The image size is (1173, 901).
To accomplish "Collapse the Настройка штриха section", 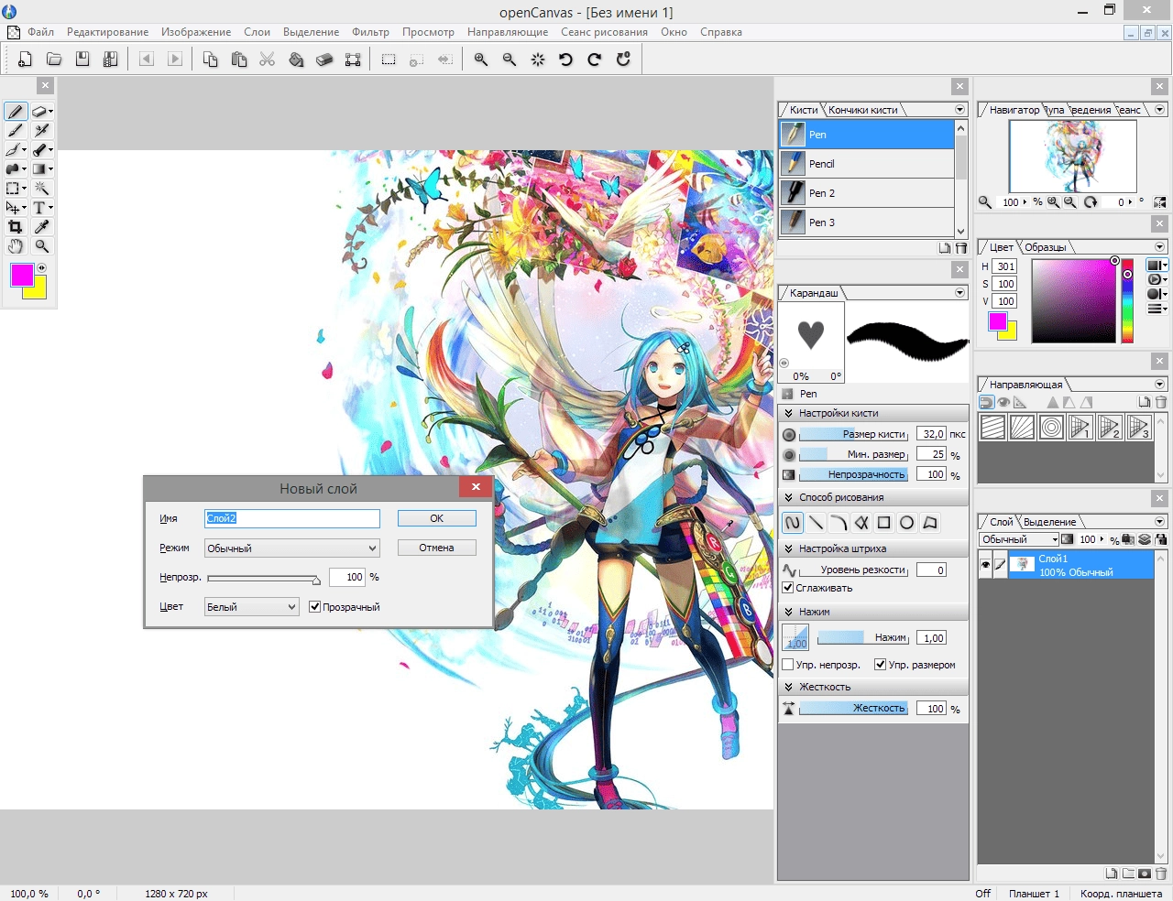I will coord(789,548).
